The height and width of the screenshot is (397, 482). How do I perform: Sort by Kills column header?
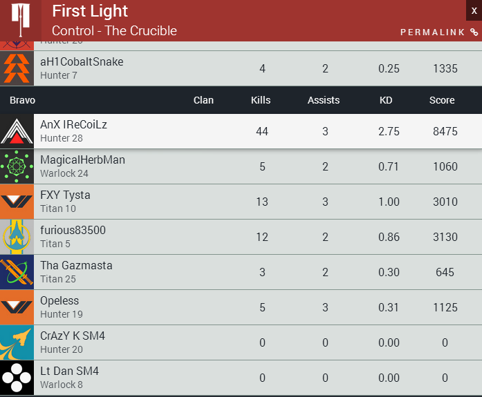coord(261,100)
